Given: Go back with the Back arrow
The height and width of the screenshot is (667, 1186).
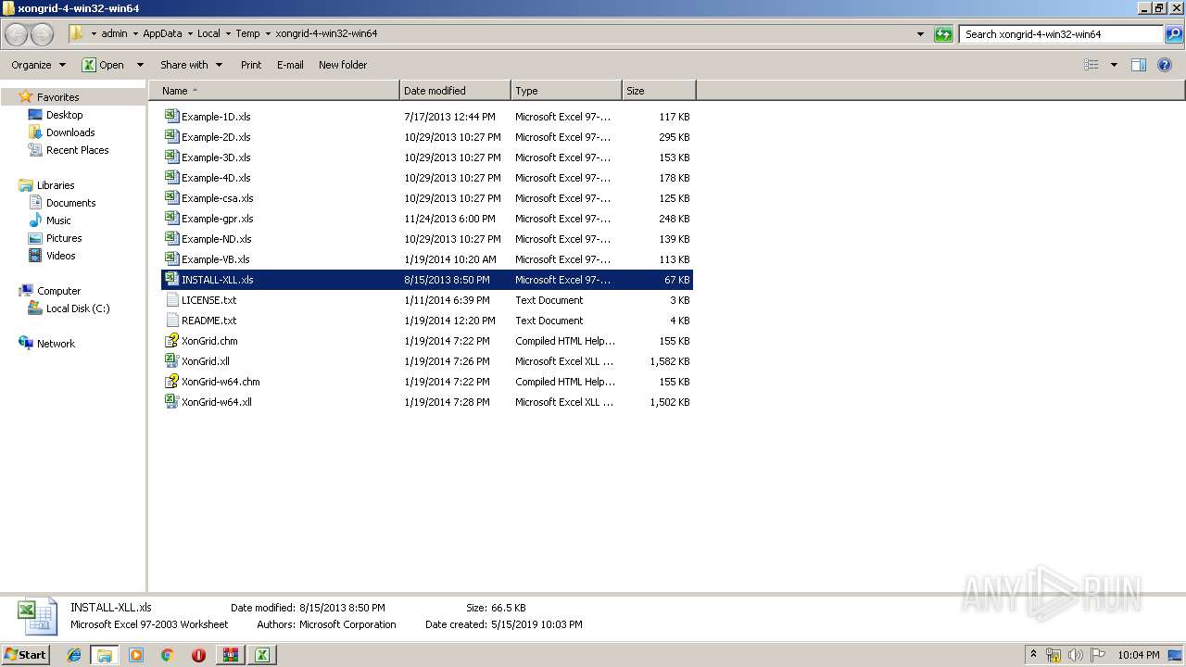Looking at the screenshot, I should 17,34.
